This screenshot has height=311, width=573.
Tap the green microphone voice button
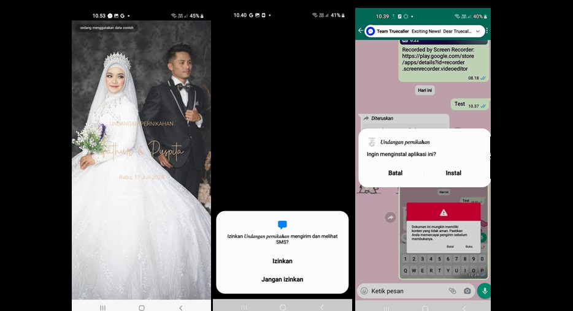click(x=484, y=291)
